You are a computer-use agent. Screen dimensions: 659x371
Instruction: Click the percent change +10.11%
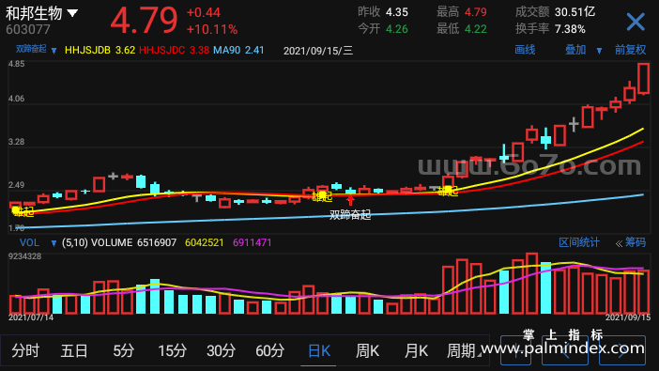212,29
